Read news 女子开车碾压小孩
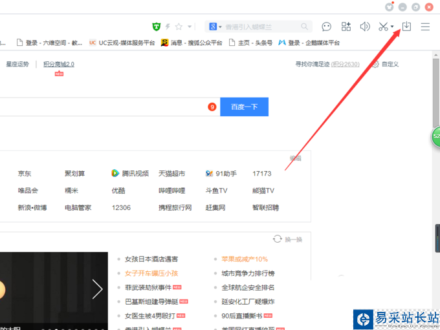The width and height of the screenshot is (440, 330). pyautogui.click(x=151, y=273)
